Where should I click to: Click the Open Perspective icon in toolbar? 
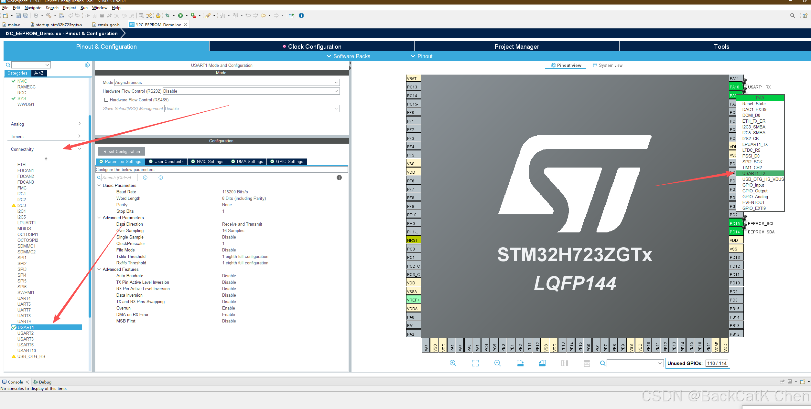(x=805, y=15)
